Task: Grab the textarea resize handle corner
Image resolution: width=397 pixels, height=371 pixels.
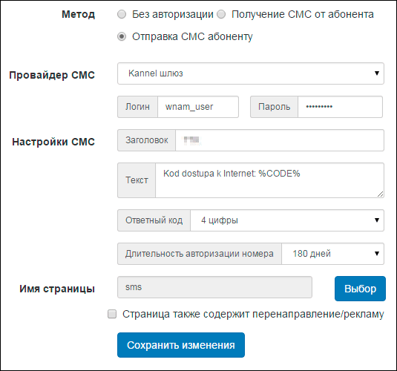Action: (380, 194)
